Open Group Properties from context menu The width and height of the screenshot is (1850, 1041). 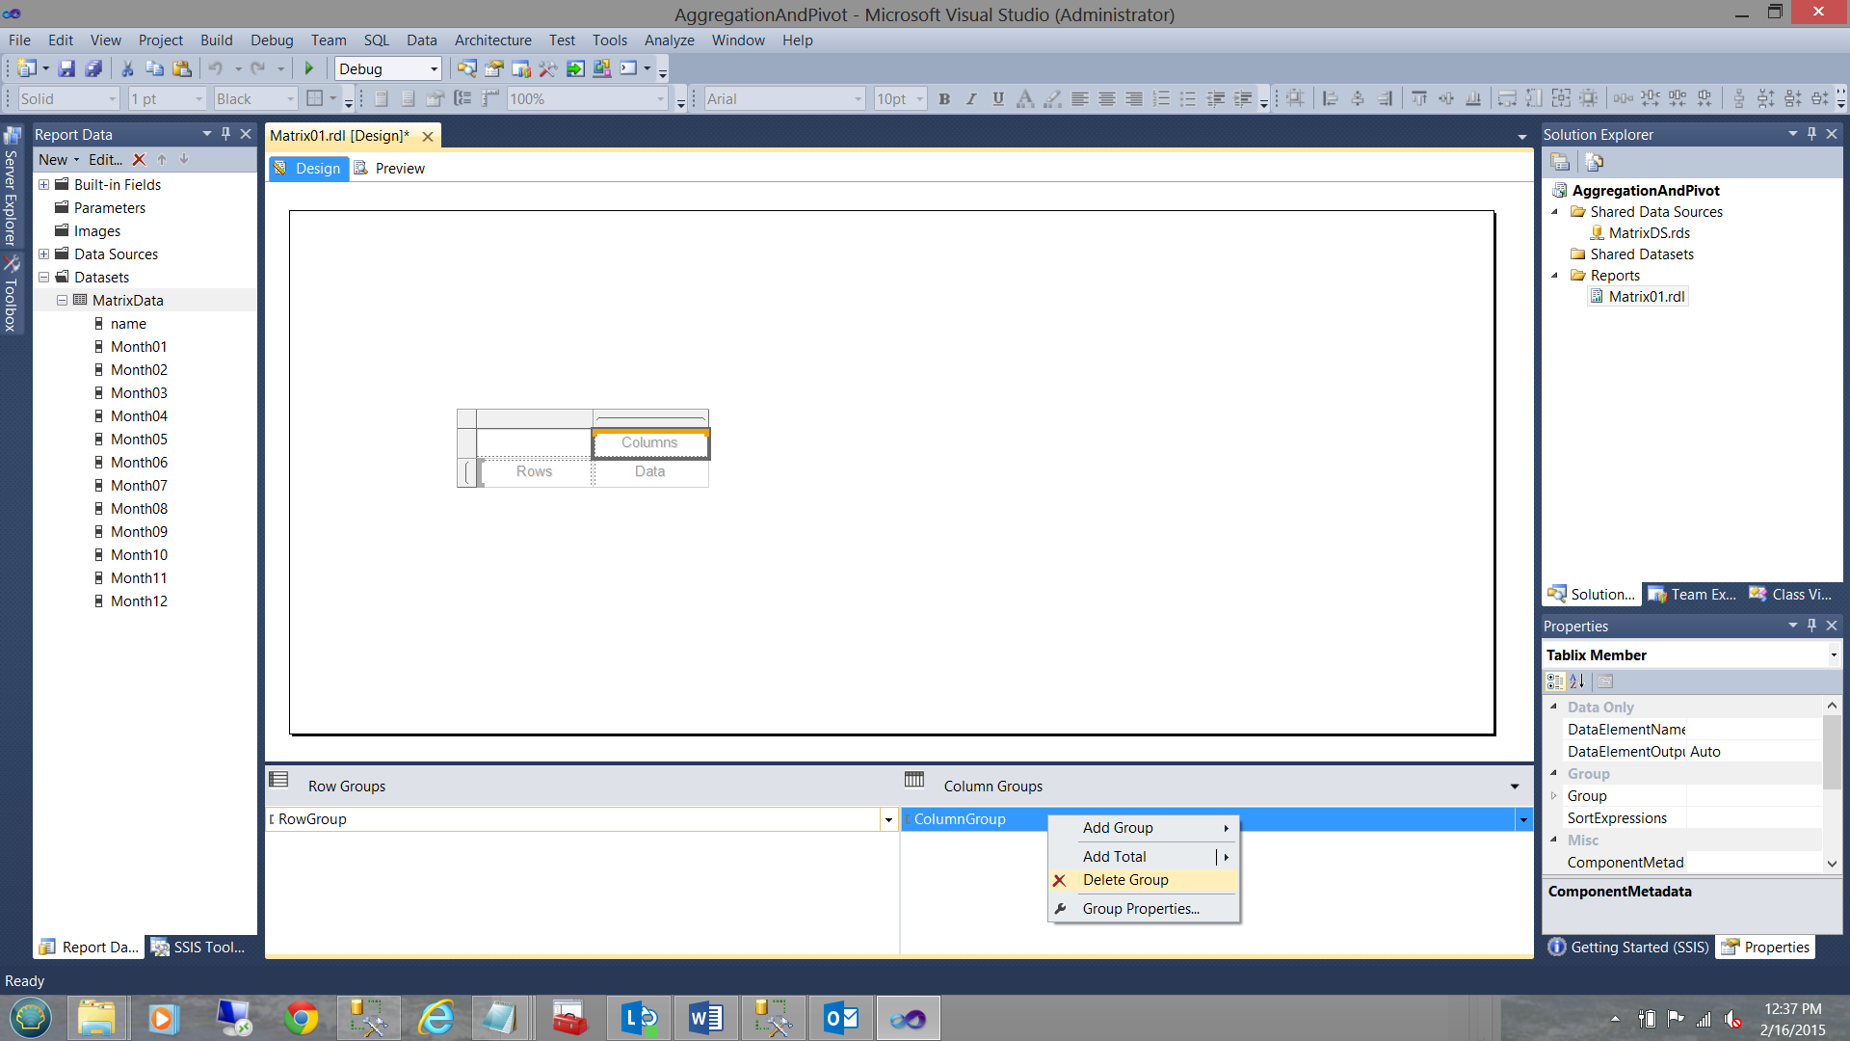(x=1141, y=909)
